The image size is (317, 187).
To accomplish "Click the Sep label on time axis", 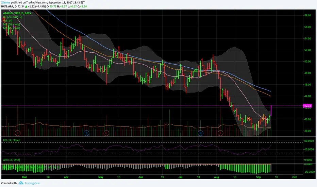I will pos(258,177).
